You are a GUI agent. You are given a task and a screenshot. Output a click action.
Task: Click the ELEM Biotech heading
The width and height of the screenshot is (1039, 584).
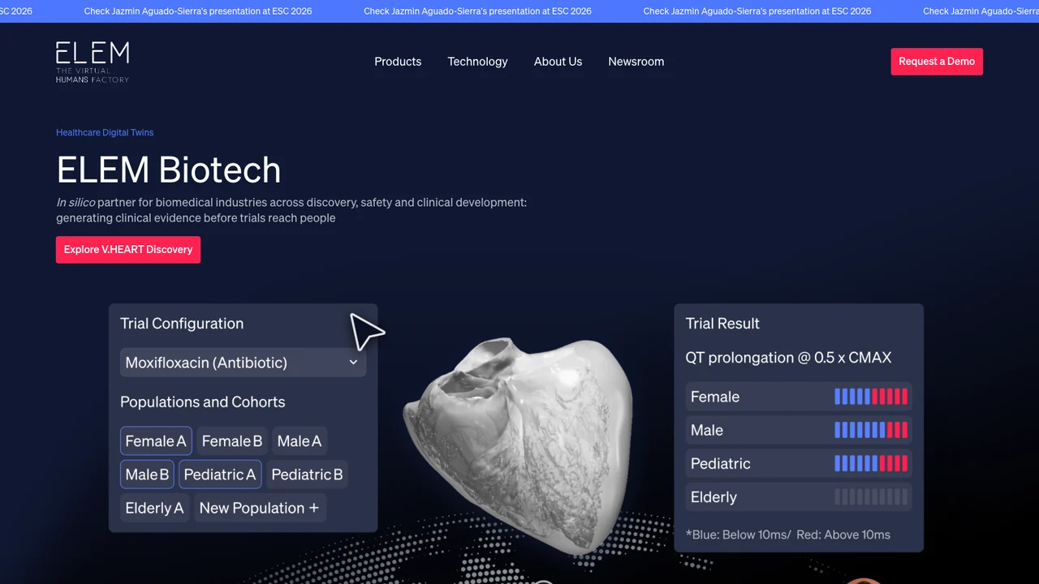click(169, 170)
